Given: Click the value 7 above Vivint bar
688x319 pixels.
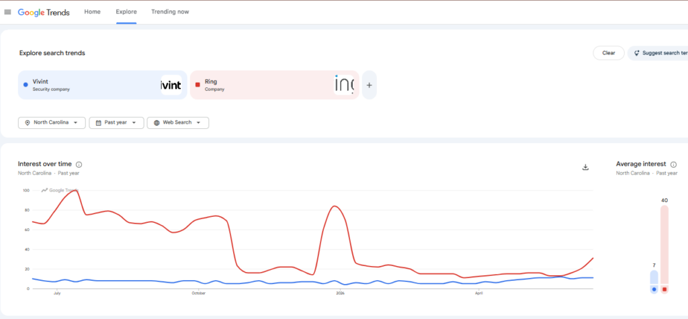Looking at the screenshot, I should coord(654,265).
